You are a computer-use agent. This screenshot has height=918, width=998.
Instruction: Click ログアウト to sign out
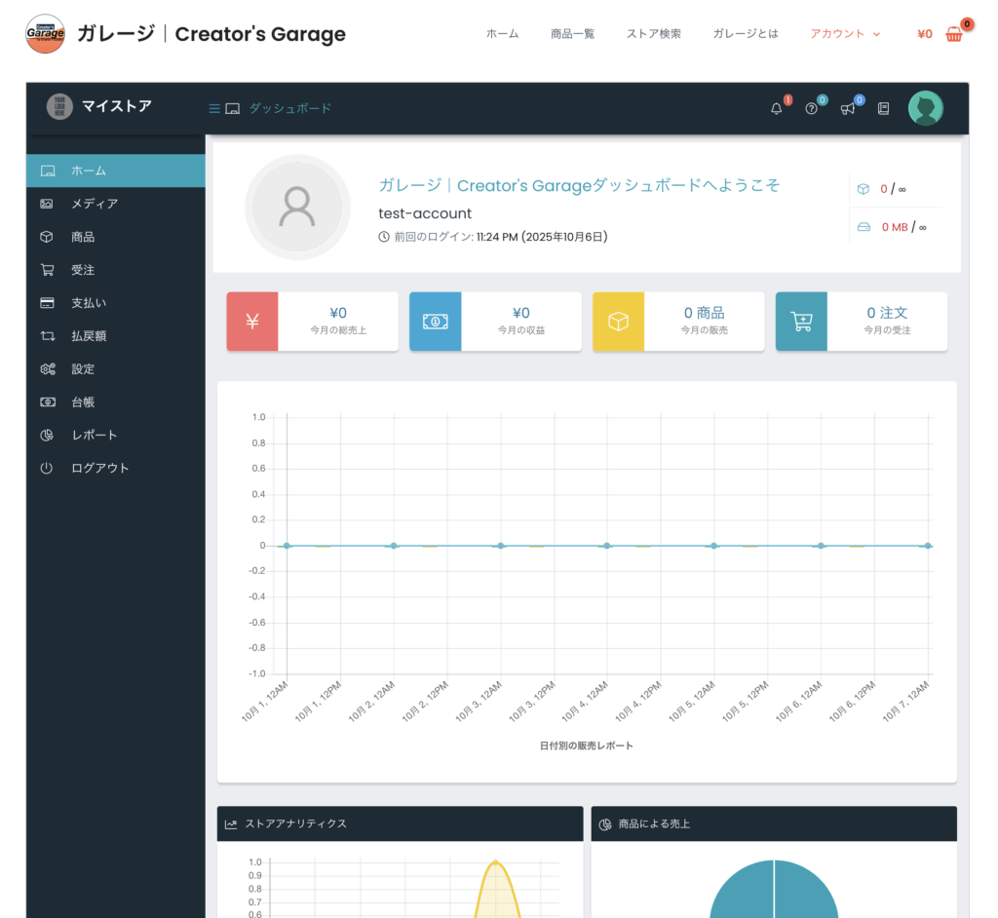pyautogui.click(x=99, y=468)
